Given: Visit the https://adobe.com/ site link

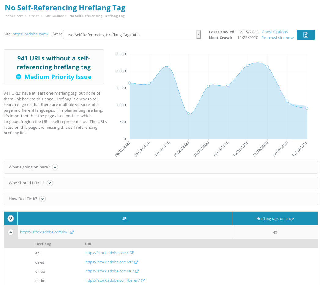Looking at the screenshot, I should pyautogui.click(x=30, y=34).
